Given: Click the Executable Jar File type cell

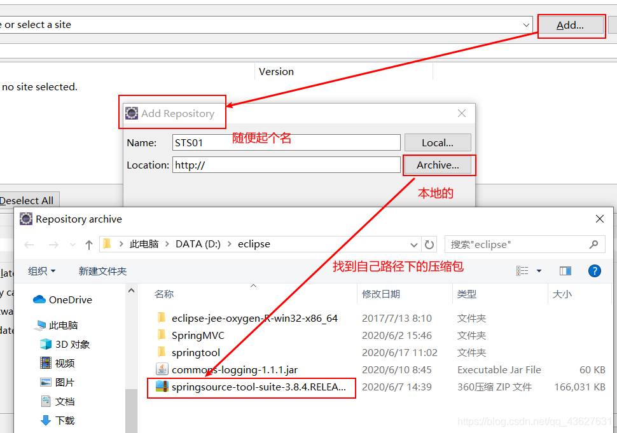Looking at the screenshot, I should [499, 369].
